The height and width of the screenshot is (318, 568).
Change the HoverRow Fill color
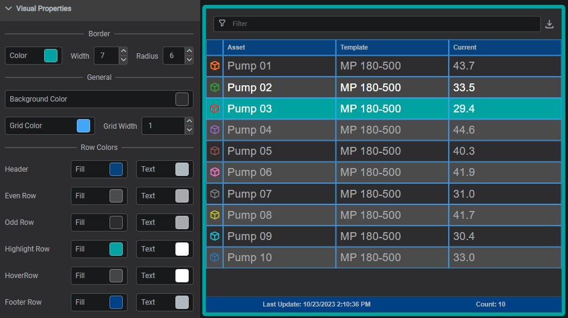click(x=116, y=276)
